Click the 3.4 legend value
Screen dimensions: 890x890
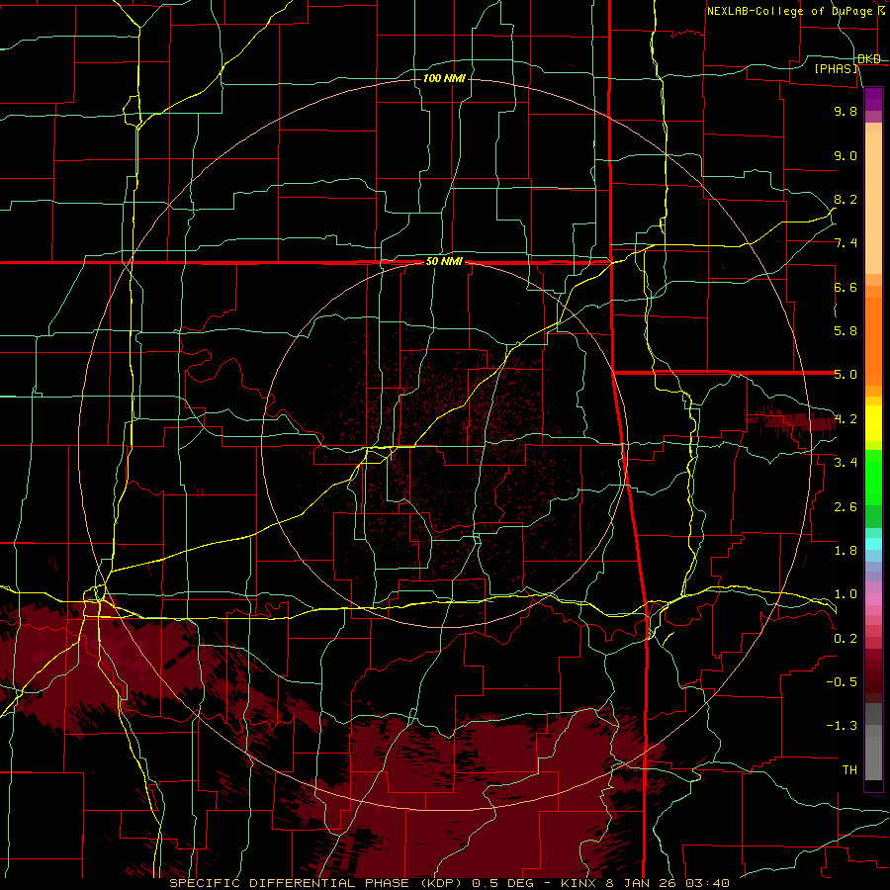(845, 463)
